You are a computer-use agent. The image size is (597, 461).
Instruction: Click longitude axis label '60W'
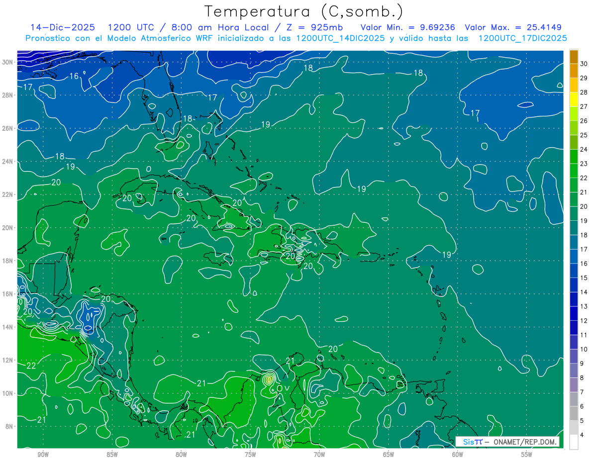coord(458,455)
